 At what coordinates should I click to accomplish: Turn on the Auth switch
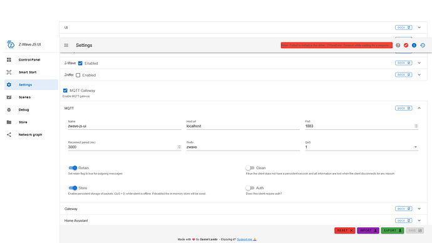250,188
